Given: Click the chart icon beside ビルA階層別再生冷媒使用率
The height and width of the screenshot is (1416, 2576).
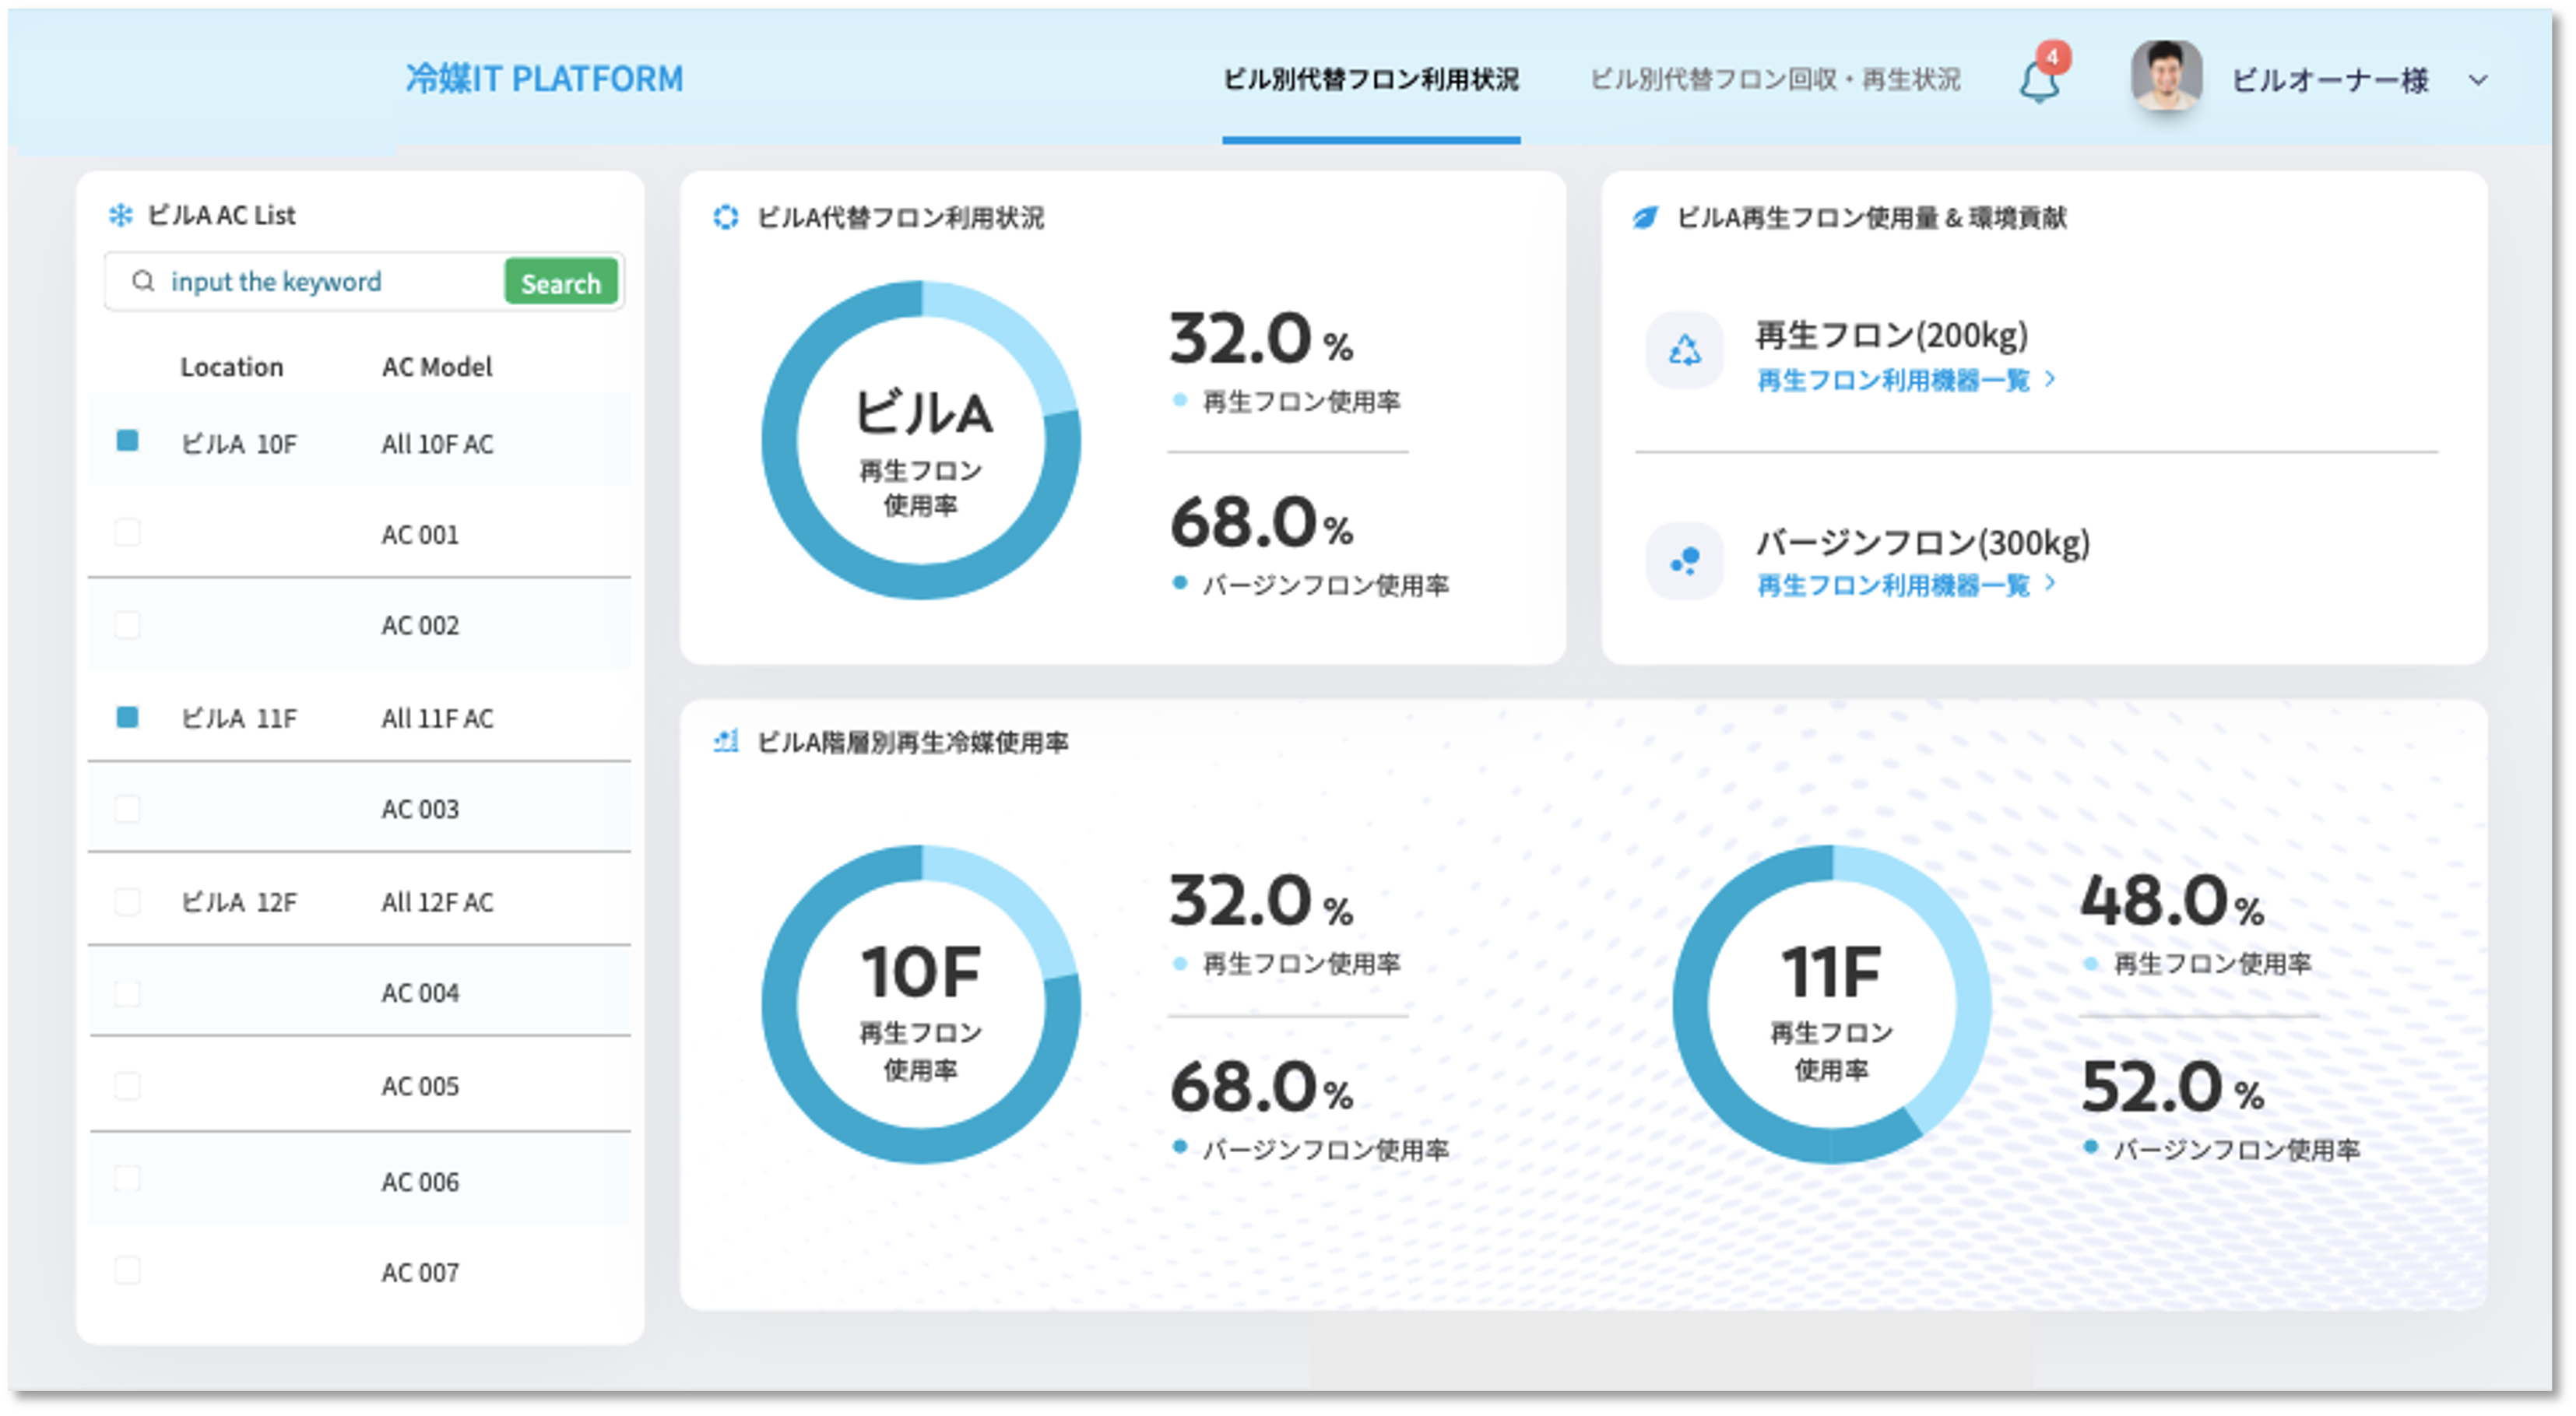Looking at the screenshot, I should (725, 741).
